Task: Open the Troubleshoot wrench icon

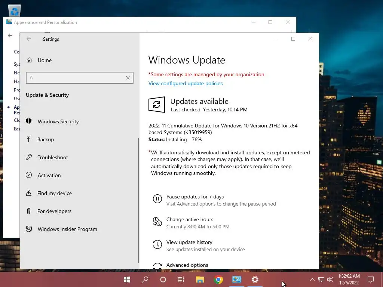Action: click(29, 157)
